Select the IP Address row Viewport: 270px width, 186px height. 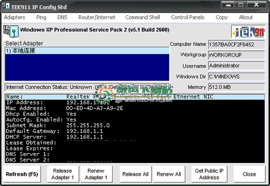pos(135,102)
